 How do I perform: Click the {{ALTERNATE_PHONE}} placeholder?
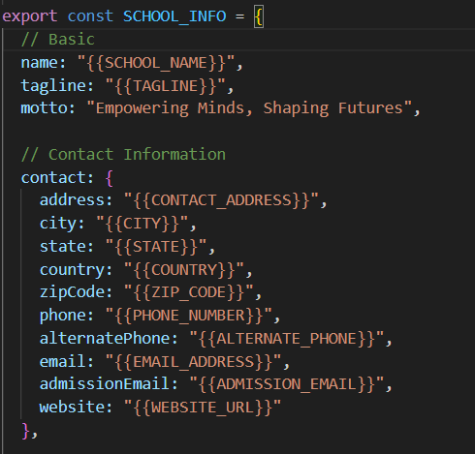pyautogui.click(x=287, y=339)
